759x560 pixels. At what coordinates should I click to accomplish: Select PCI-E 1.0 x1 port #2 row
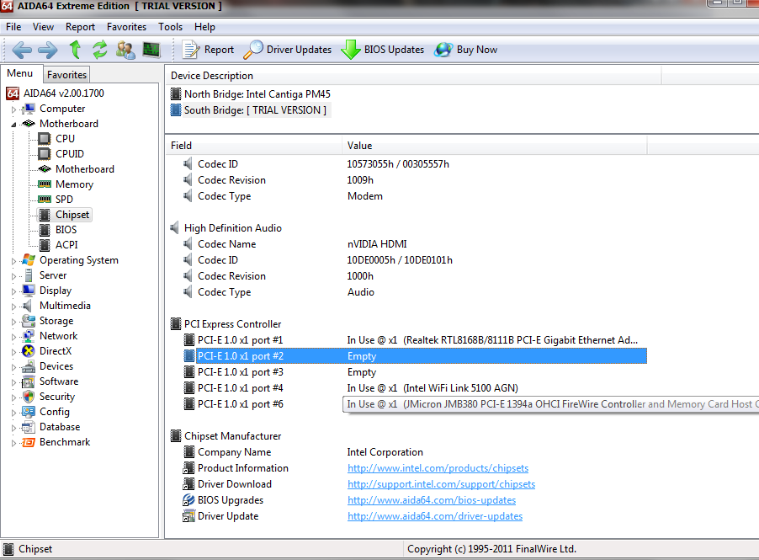pyautogui.click(x=415, y=356)
